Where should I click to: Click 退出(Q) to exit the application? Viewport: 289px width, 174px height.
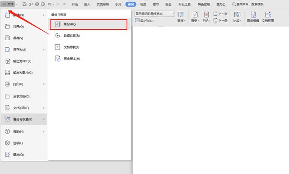coord(24,155)
